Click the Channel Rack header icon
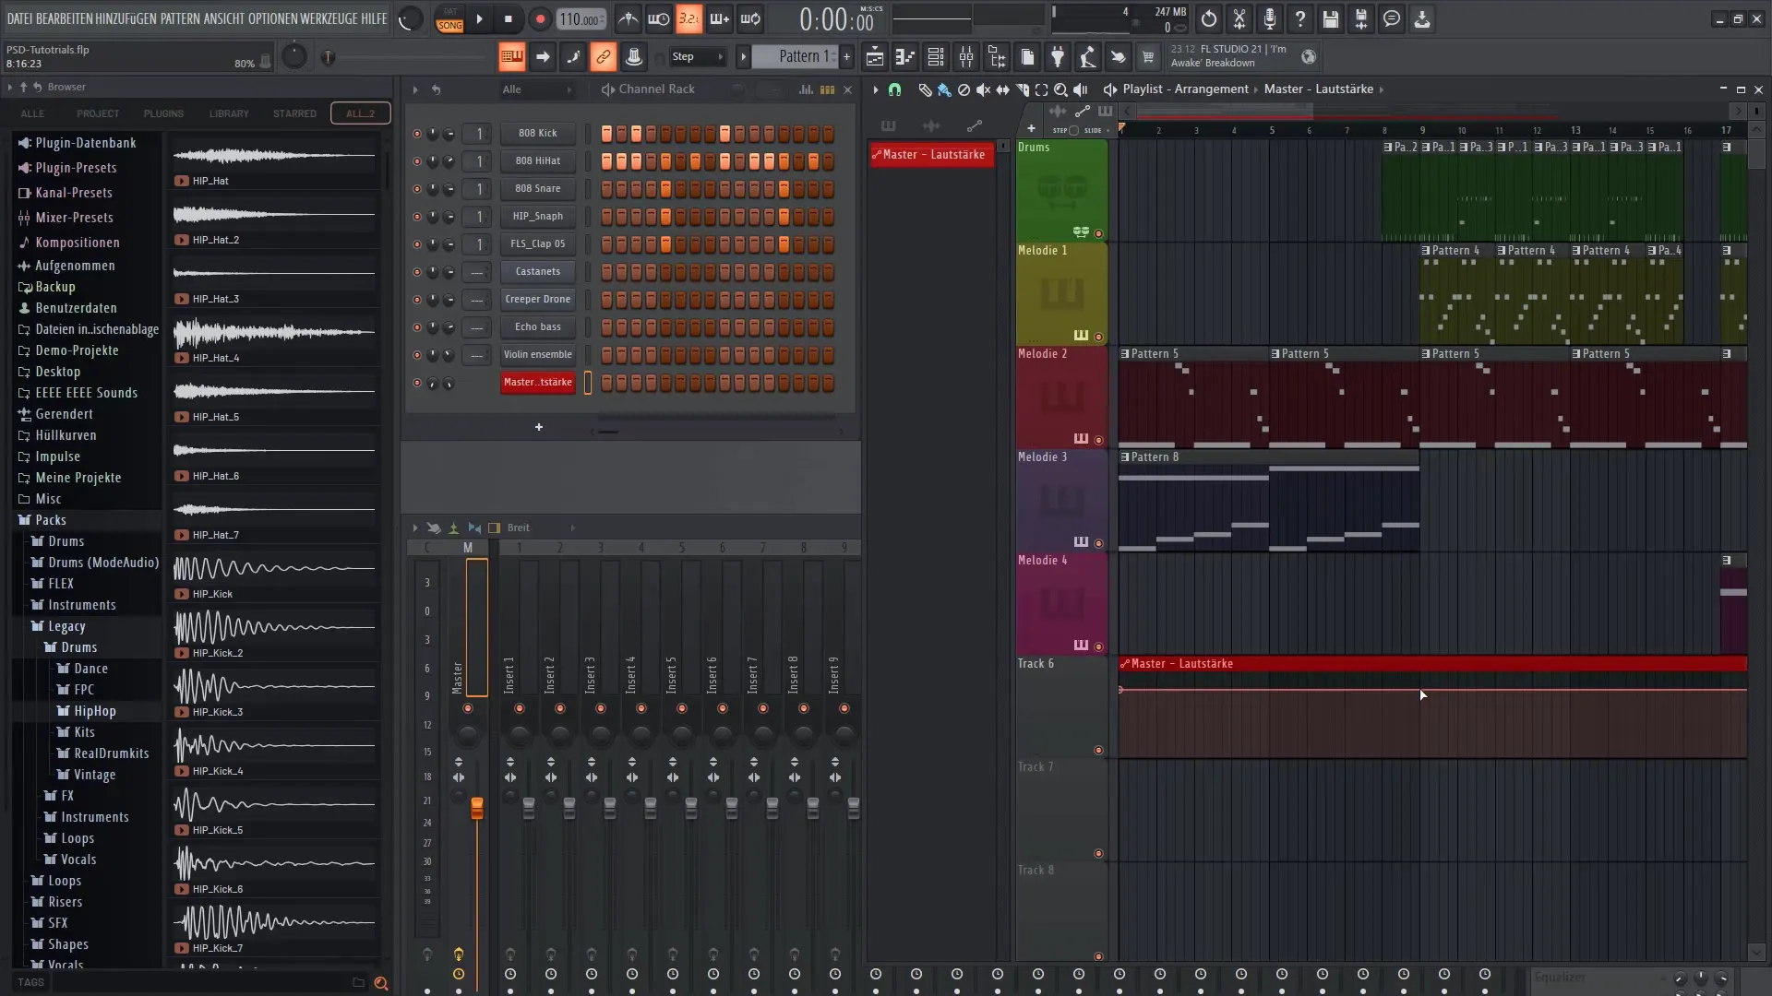This screenshot has height=996, width=1772. pyautogui.click(x=606, y=88)
